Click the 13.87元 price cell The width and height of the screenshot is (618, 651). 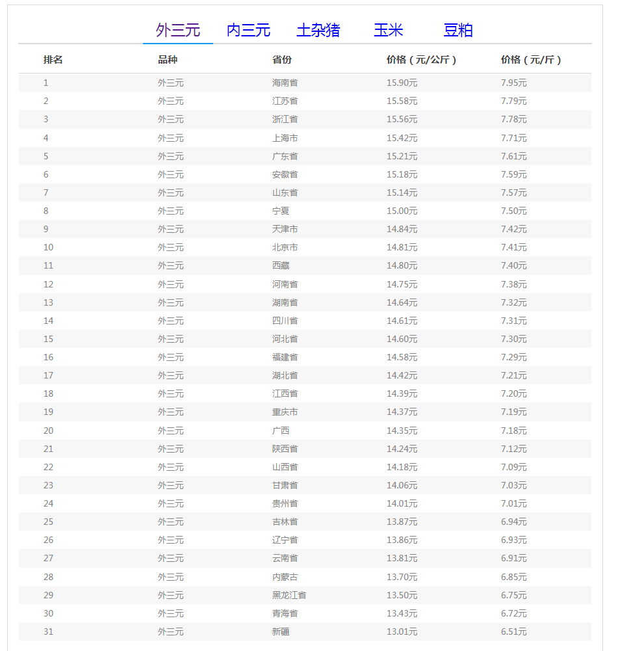pos(402,522)
